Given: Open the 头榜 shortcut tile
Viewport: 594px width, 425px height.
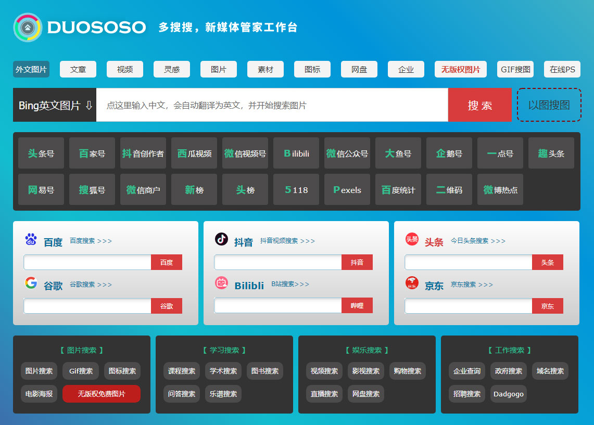Looking at the screenshot, I should tap(245, 189).
